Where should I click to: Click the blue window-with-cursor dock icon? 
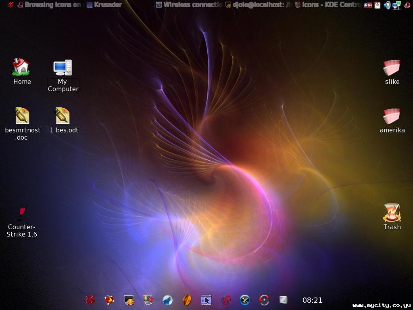[x=206, y=300]
